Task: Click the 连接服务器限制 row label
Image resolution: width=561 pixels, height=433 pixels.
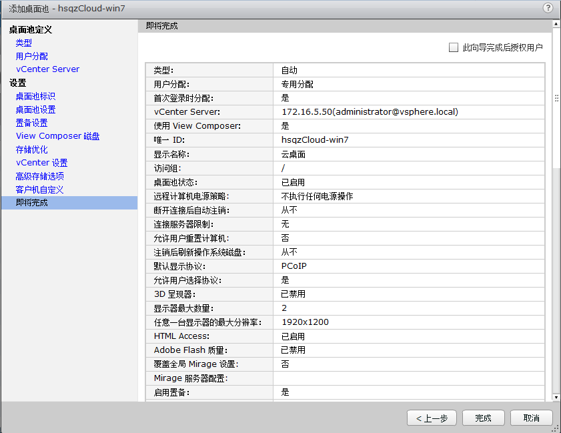Action: [183, 224]
